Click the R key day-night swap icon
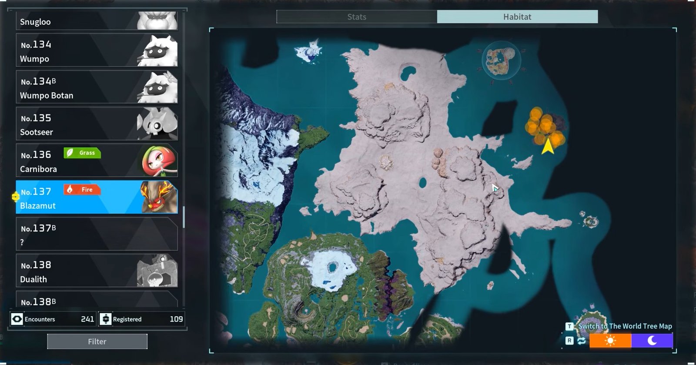This screenshot has width=696, height=365. point(581,341)
